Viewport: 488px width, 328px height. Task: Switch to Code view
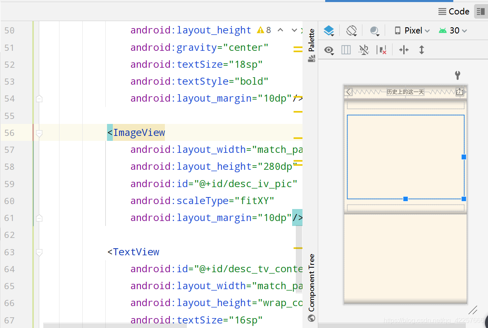pos(454,12)
